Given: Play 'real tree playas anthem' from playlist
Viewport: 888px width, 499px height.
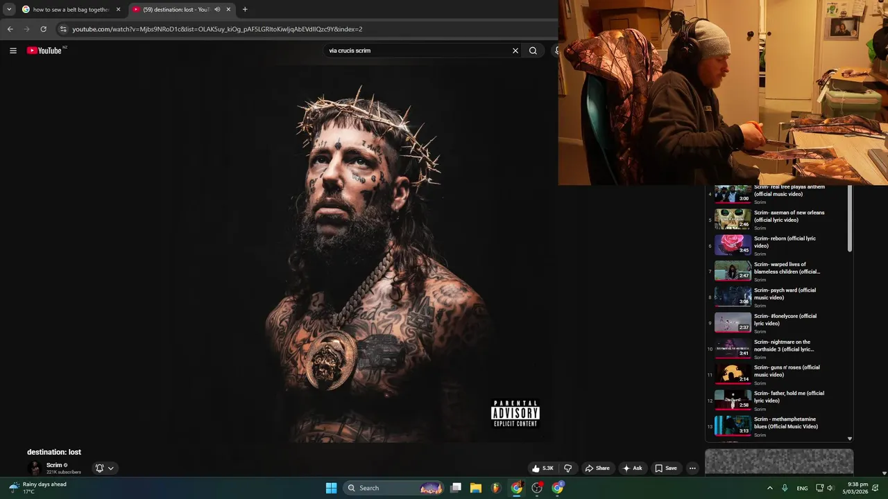Looking at the screenshot, I should pyautogui.click(x=780, y=193).
